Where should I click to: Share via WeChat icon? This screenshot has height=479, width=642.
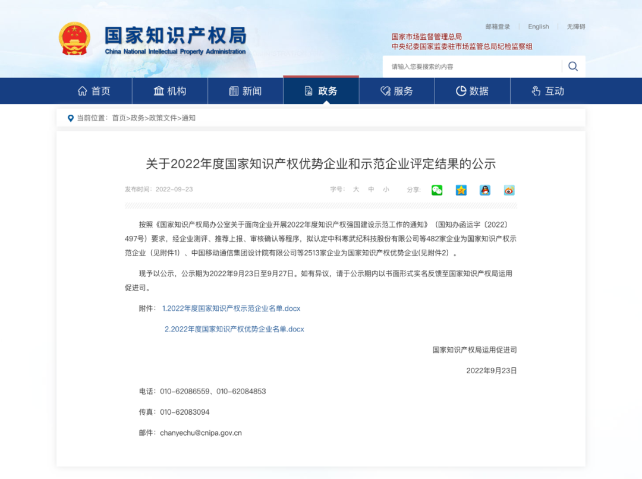point(437,190)
